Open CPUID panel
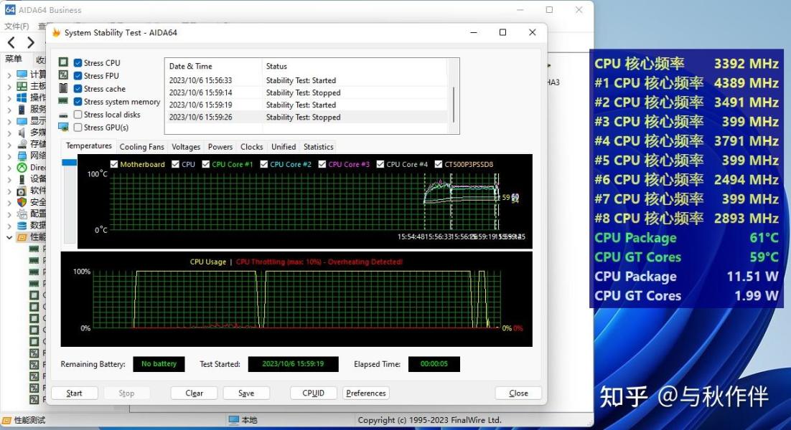This screenshot has width=791, height=430. point(313,393)
